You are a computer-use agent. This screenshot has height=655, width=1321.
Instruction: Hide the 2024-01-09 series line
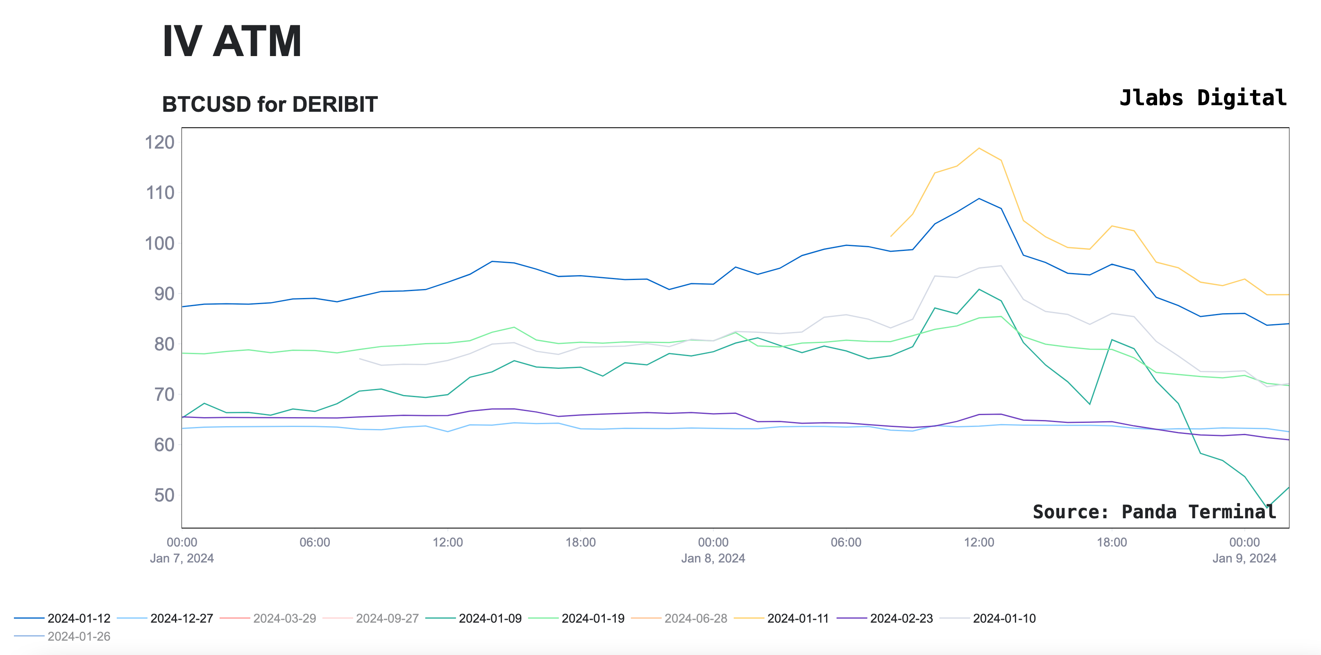point(490,618)
